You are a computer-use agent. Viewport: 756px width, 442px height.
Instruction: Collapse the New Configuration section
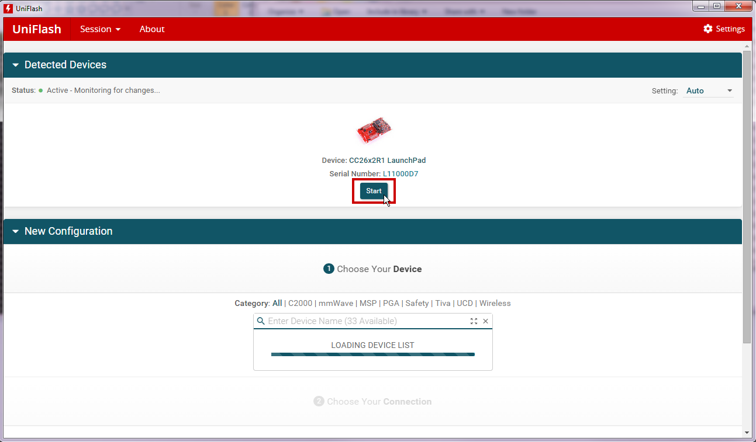15,231
